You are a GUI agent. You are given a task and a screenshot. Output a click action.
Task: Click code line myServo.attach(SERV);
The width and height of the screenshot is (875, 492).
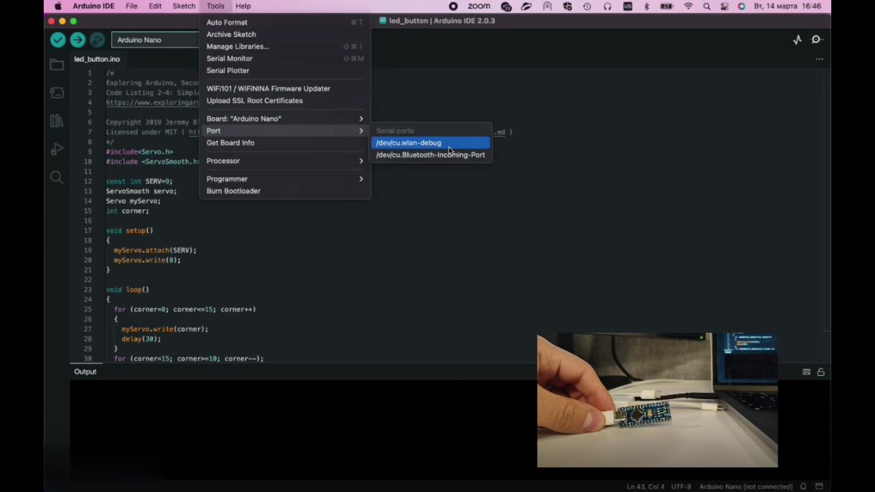[x=155, y=250]
